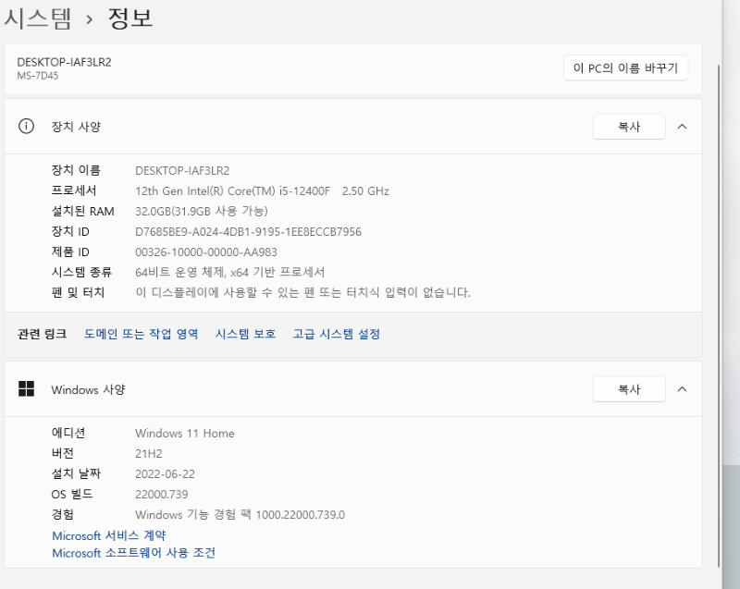Image resolution: width=740 pixels, height=589 pixels.
Task: Select device ID D7685BE9-A024-4DB1 value
Action: click(248, 232)
